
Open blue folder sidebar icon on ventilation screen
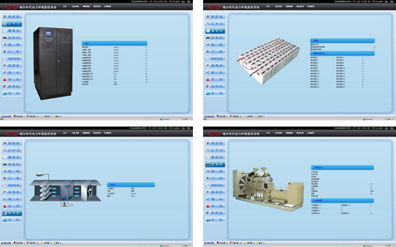[12, 220]
